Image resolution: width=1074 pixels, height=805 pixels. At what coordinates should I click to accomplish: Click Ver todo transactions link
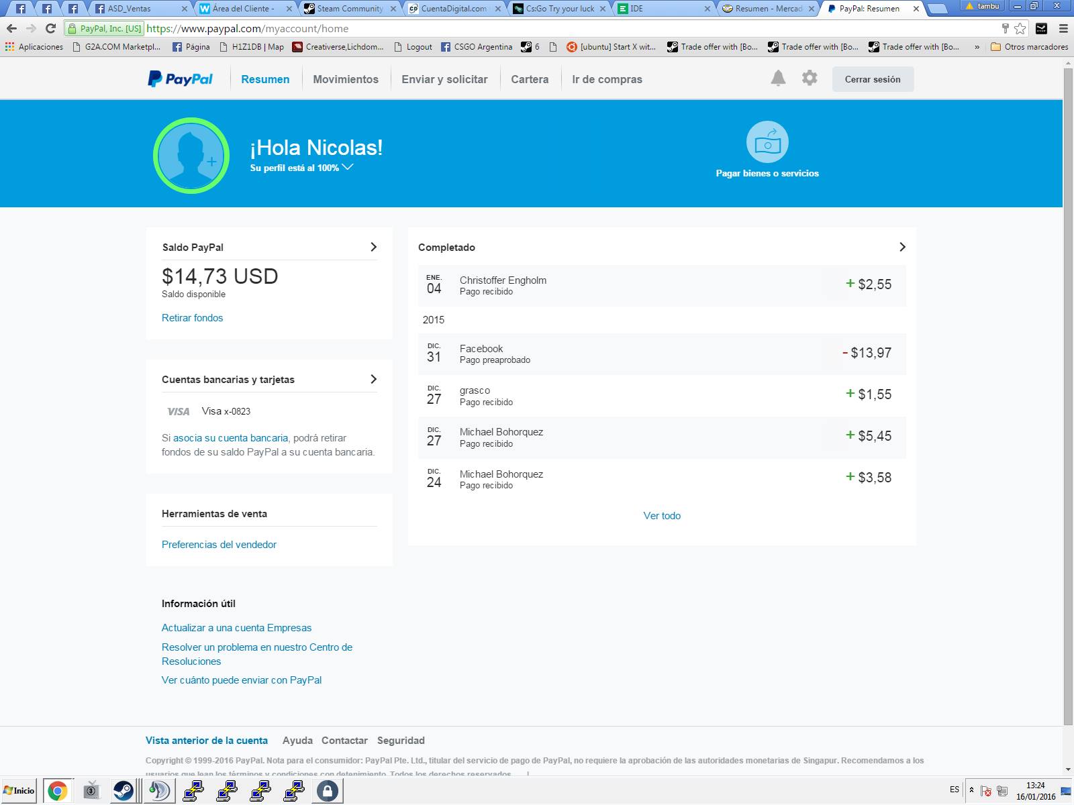click(662, 516)
